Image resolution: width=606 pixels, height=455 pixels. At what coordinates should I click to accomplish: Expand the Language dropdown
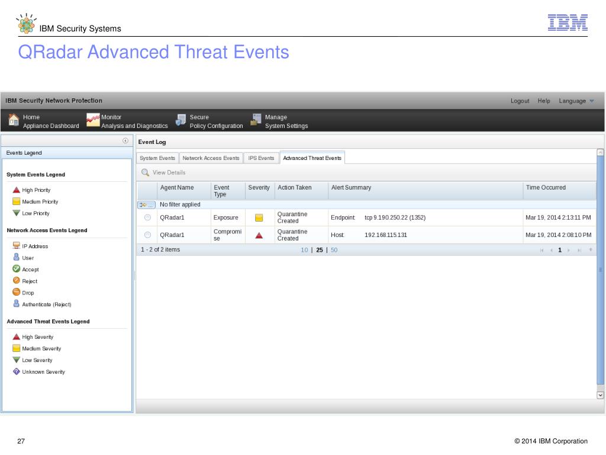[x=576, y=101]
